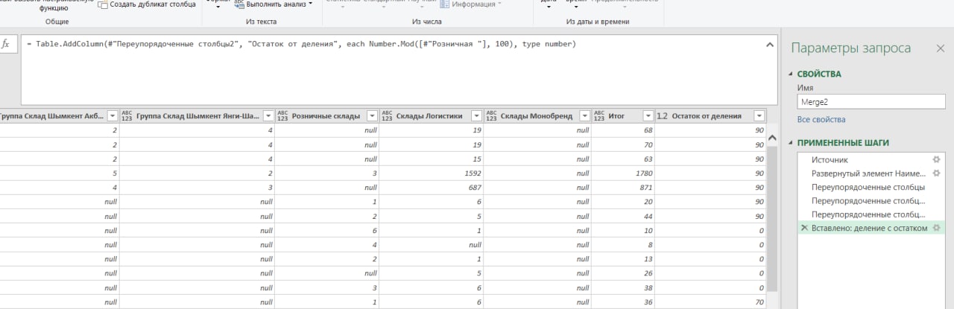954x309 pixels.
Task: Click the Создать дубликат столбца button
Action: (148, 4)
